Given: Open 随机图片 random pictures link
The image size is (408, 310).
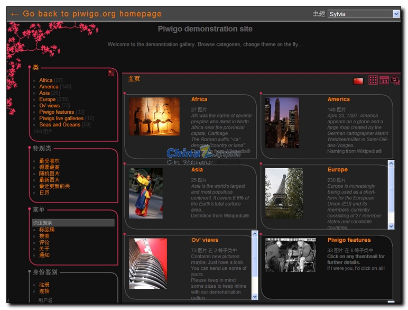Looking at the screenshot, I should 49,174.
